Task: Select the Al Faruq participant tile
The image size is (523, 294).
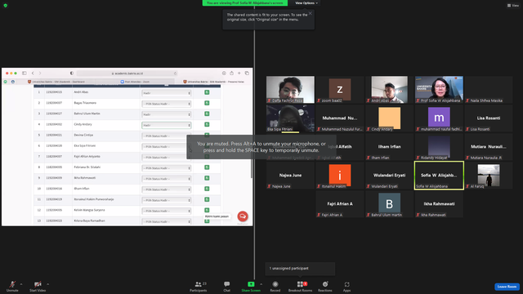Action: point(489,176)
